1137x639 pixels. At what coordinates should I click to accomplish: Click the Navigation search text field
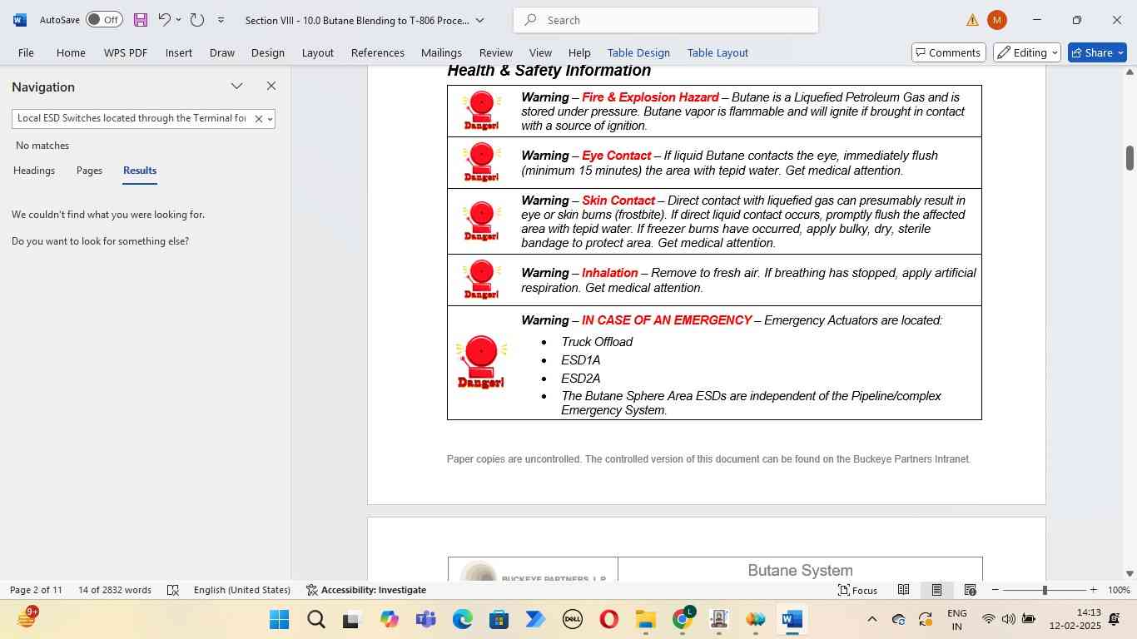coord(132,118)
